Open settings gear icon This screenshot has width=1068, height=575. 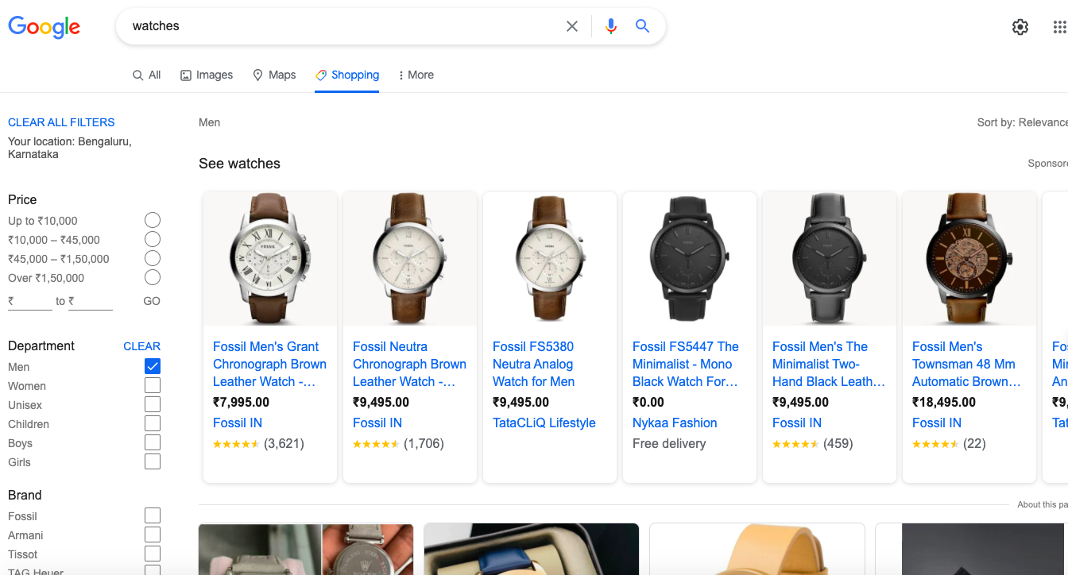pyautogui.click(x=1020, y=27)
